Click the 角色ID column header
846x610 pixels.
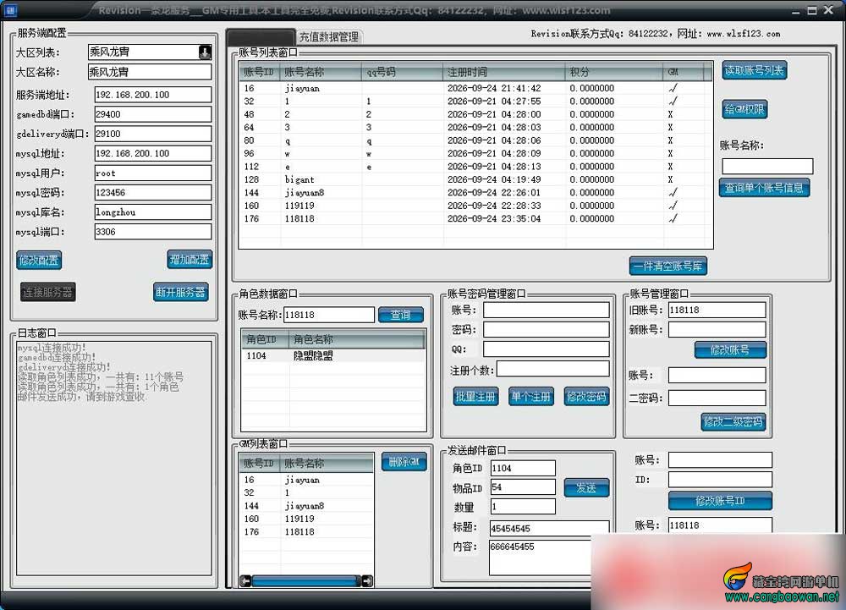[x=265, y=339]
